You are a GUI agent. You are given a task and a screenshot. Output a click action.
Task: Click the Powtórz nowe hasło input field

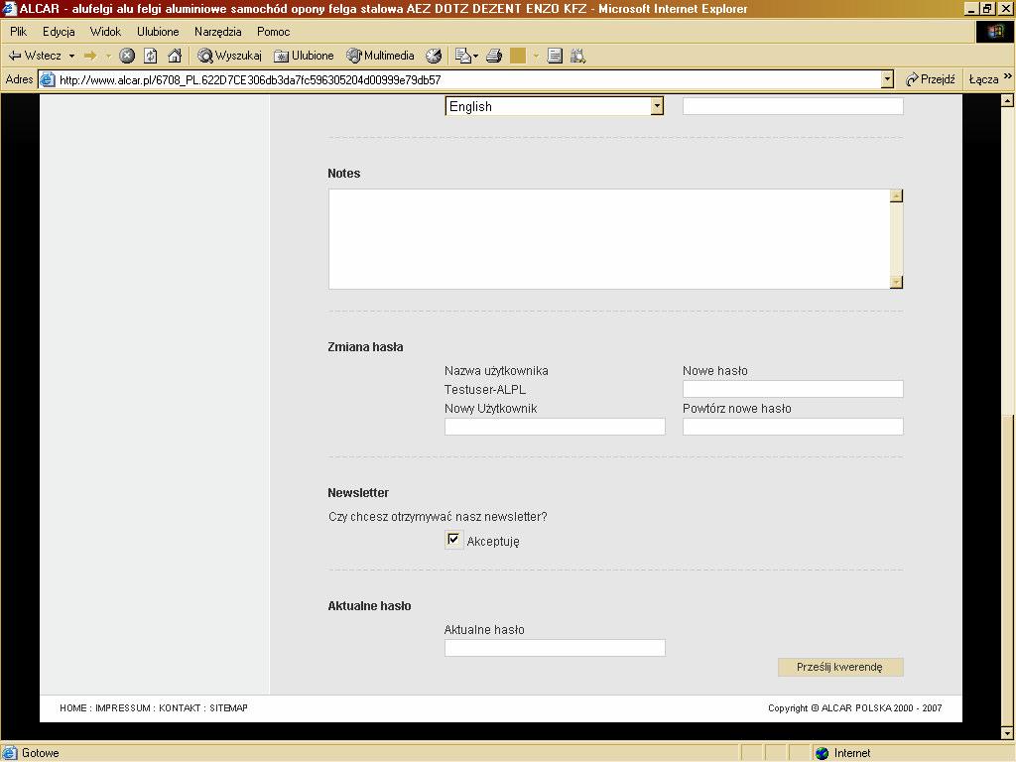[793, 427]
